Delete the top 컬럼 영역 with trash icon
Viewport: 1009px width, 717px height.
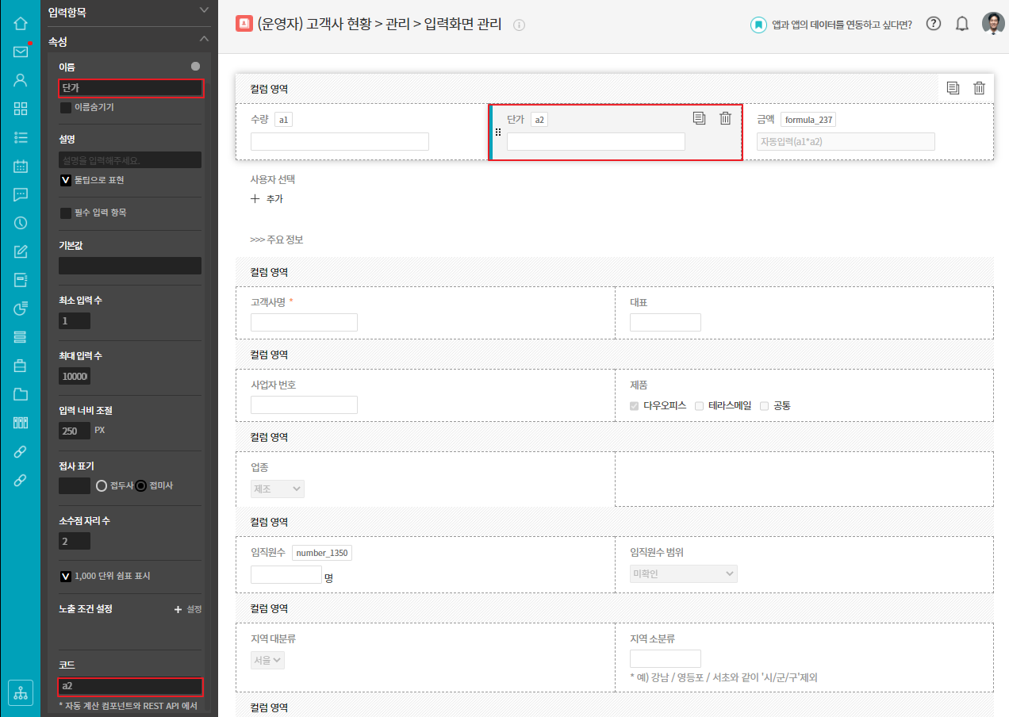pos(979,88)
